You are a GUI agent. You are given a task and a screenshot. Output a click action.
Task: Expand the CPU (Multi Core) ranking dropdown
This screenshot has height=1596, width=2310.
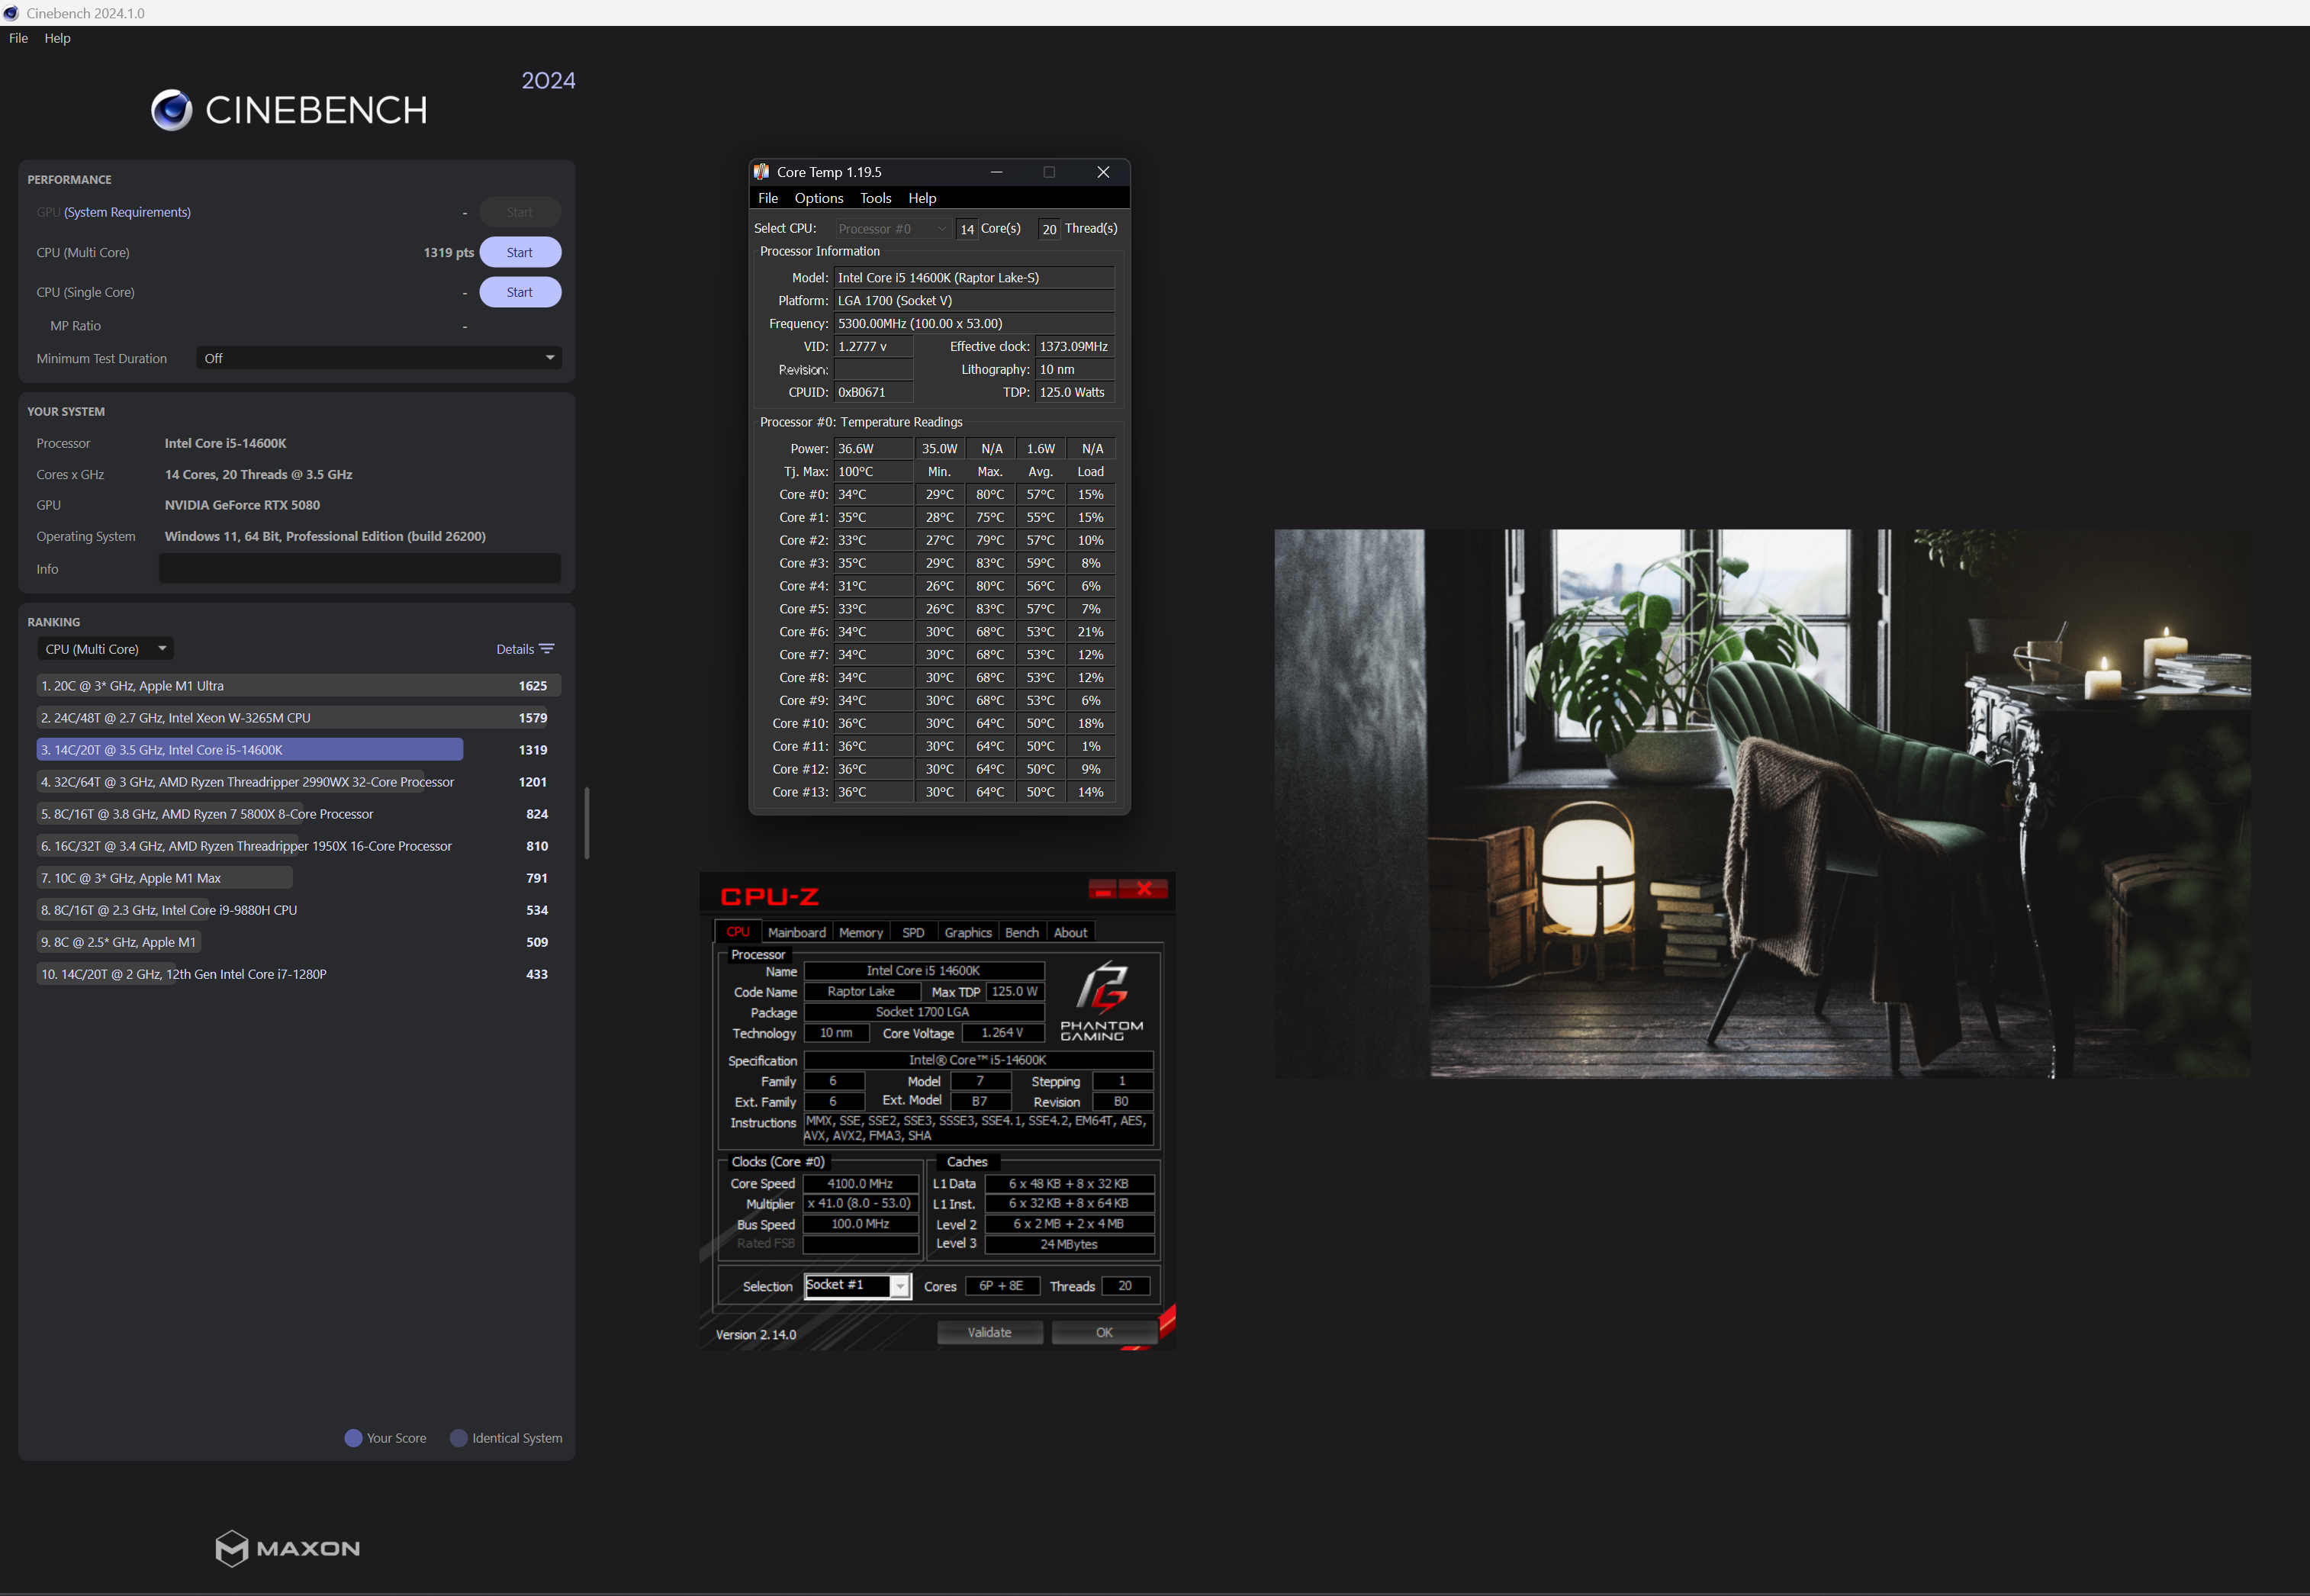pos(105,649)
